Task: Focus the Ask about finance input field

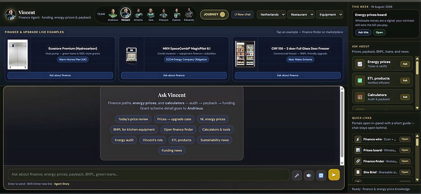Action: 149,174
